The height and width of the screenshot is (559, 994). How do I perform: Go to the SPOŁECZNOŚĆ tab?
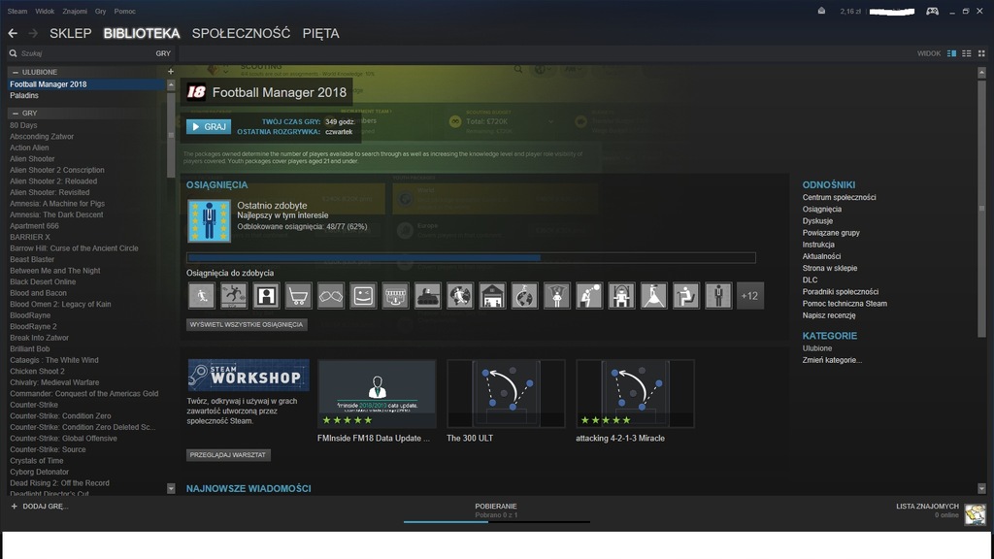tap(241, 33)
